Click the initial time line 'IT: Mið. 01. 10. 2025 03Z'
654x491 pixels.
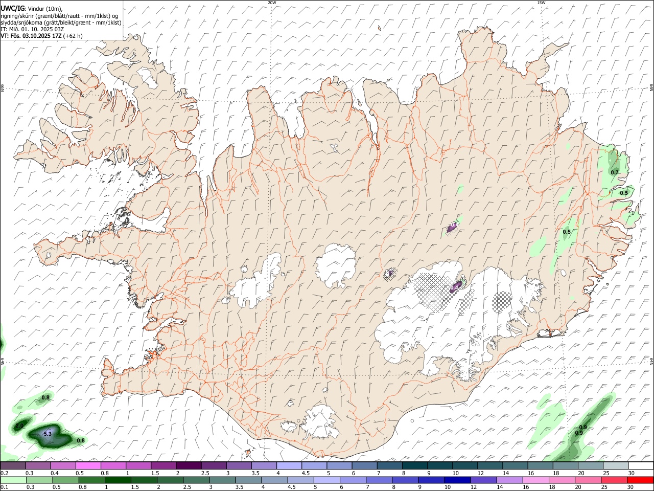[32, 29]
